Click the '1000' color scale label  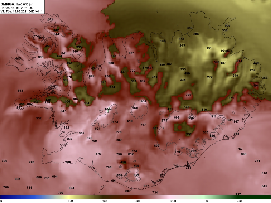pyautogui.click(x=172, y=201)
